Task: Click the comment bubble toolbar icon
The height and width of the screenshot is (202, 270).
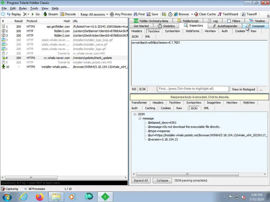Action: point(3,14)
